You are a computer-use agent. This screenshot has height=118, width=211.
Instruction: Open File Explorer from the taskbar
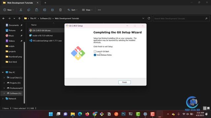click(73, 114)
